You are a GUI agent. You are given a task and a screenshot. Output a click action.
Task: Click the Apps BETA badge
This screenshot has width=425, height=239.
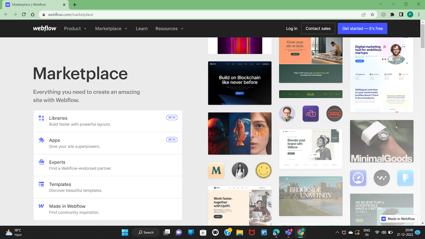click(x=172, y=139)
